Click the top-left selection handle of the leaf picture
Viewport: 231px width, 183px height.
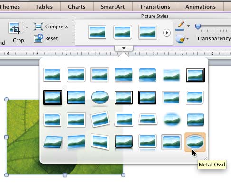click(6, 99)
